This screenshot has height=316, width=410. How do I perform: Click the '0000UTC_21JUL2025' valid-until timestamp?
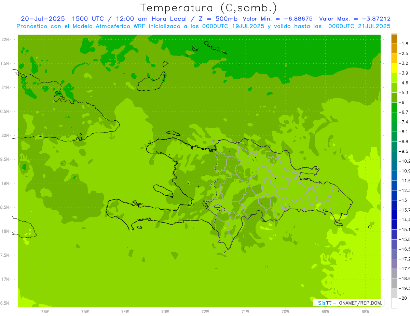[359, 26]
